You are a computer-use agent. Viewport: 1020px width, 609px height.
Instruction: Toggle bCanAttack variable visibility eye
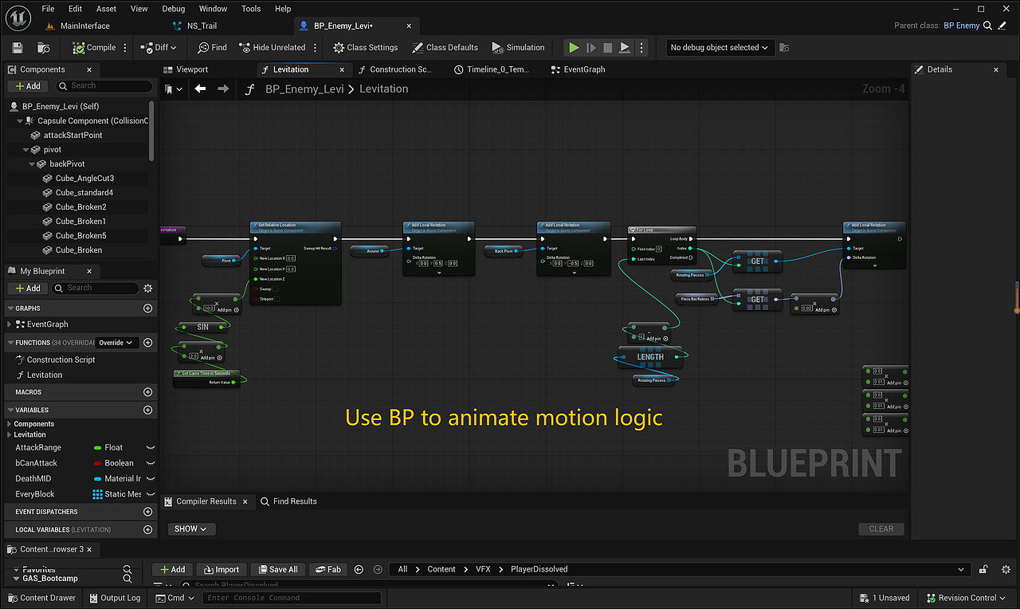(x=150, y=463)
